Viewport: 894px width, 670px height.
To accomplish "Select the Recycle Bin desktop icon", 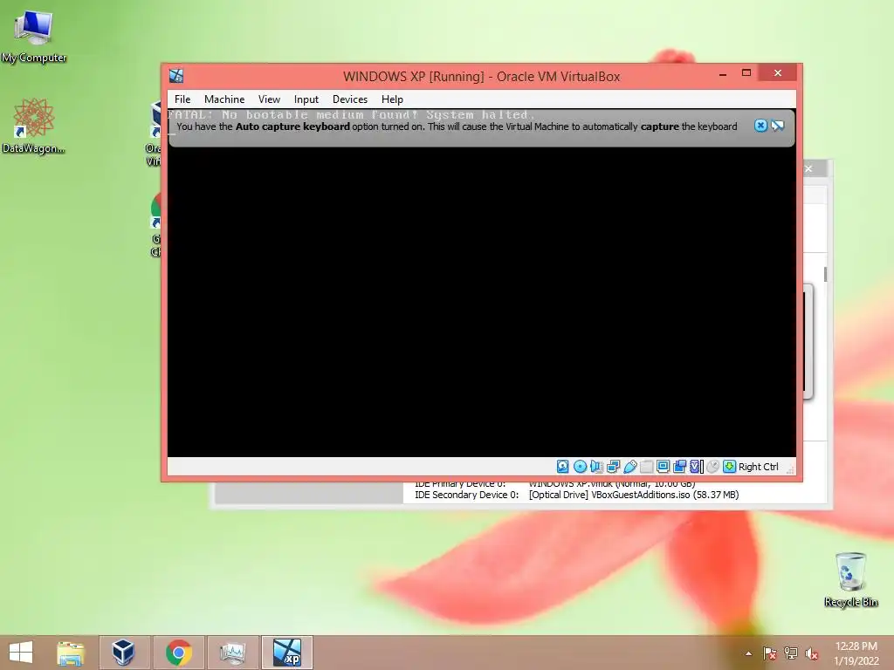I will [x=850, y=579].
